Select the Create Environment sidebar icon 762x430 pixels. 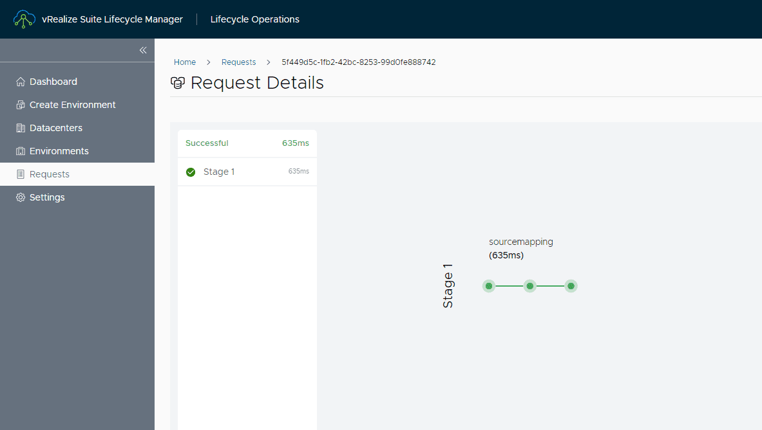[x=20, y=105]
